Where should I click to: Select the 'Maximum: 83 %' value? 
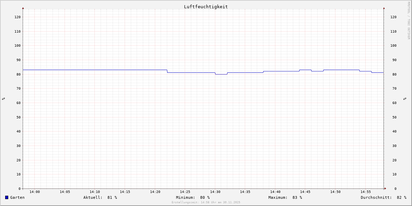285,197
